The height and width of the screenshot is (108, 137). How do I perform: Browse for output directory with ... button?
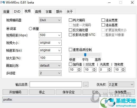tap(86, 84)
